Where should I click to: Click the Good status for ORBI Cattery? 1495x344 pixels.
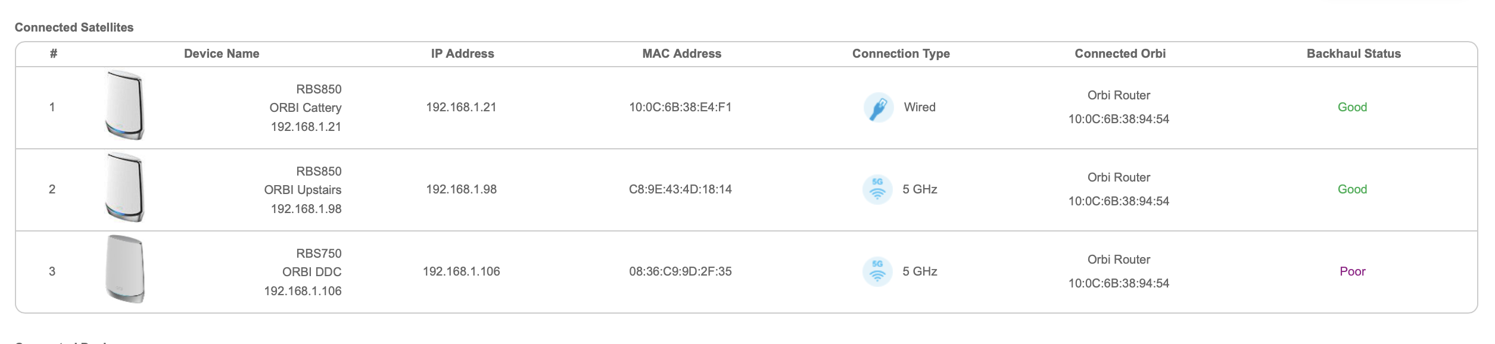tap(1352, 108)
